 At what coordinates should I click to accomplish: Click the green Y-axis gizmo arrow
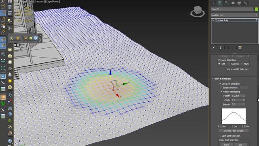126,84
